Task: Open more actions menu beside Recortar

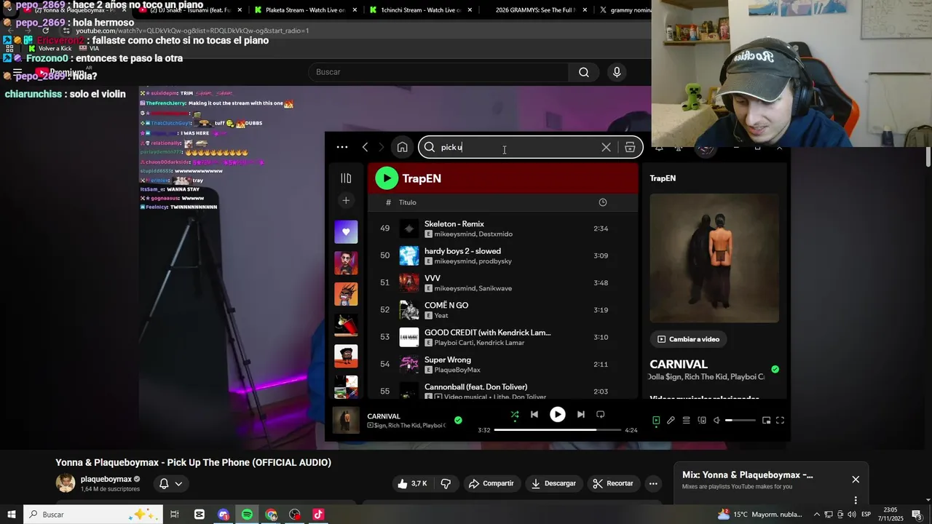Action: tap(653, 483)
